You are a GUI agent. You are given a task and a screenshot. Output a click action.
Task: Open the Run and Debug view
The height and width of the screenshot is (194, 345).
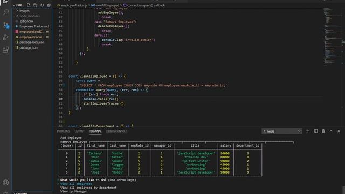click(6, 37)
